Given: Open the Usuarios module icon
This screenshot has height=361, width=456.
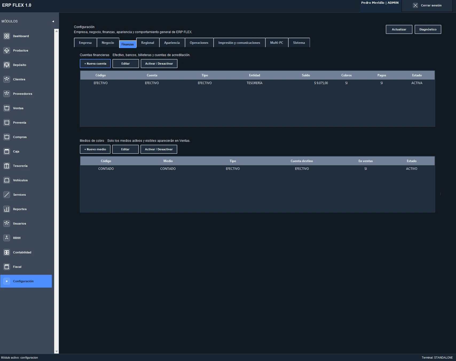Looking at the screenshot, I should pyautogui.click(x=7, y=223).
